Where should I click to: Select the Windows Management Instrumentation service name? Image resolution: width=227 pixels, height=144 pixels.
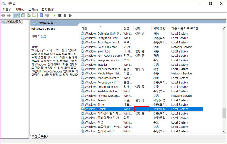103,69
